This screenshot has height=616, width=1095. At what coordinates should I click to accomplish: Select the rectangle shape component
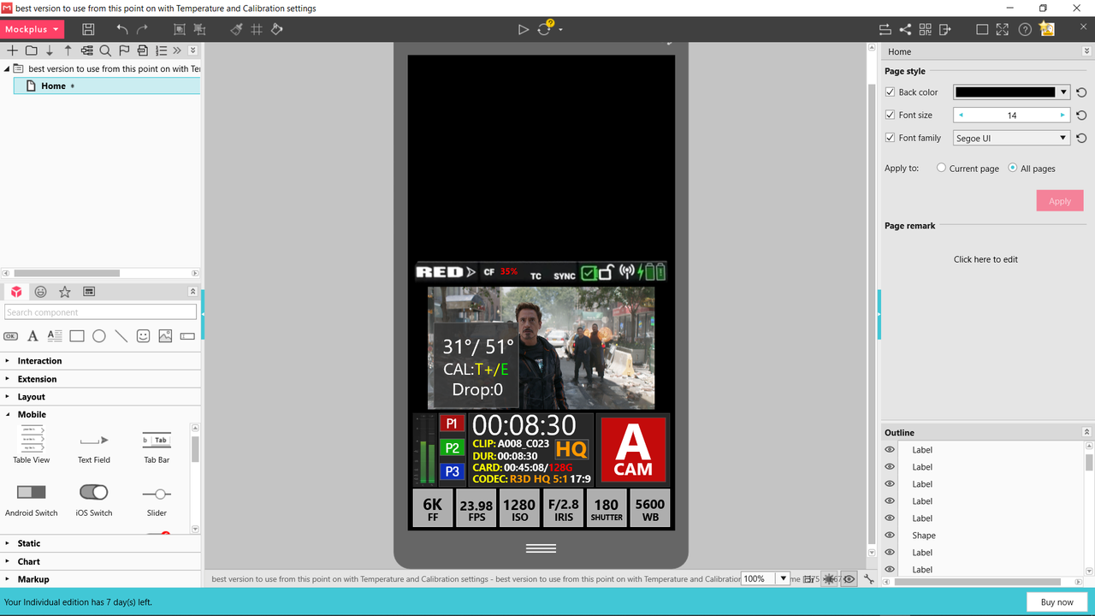pos(77,336)
